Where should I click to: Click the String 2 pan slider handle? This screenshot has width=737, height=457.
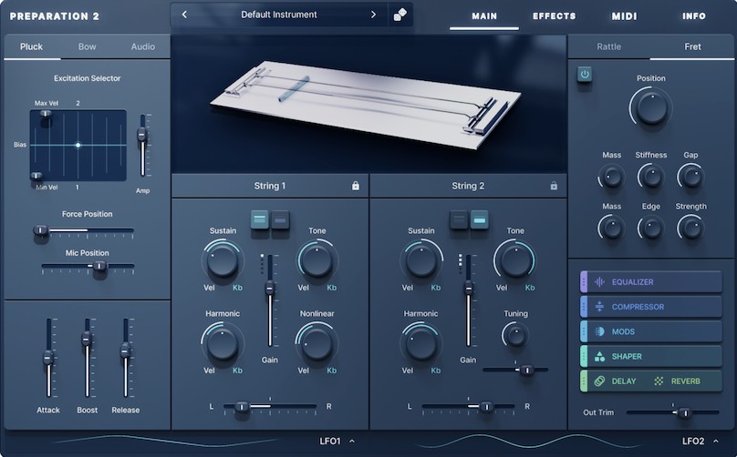(x=486, y=407)
